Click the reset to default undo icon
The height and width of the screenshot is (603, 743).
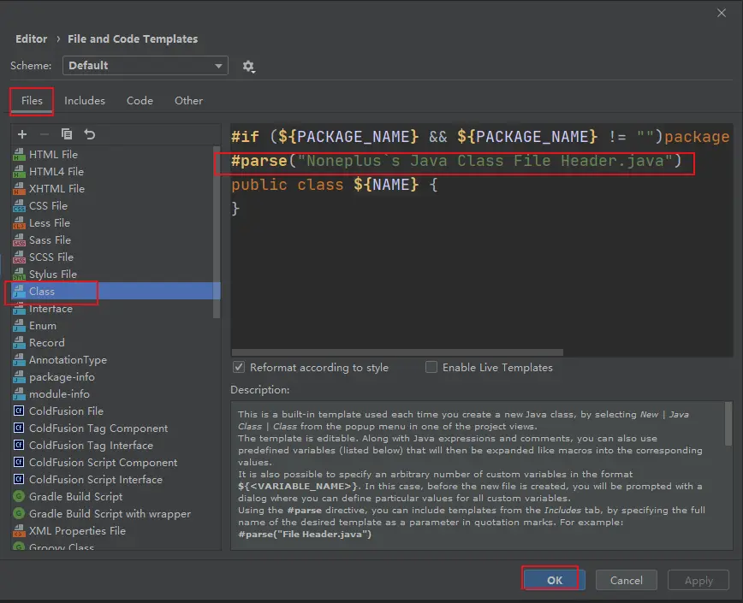(90, 134)
